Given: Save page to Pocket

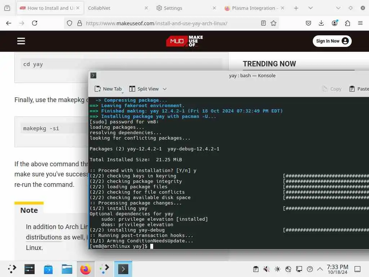Looking at the screenshot, I should [x=308, y=23].
